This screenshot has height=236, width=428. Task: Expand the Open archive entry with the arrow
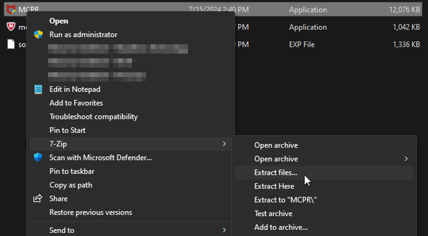tap(406, 159)
